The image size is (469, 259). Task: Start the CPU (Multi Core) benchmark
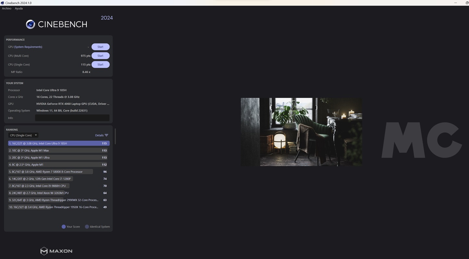click(100, 56)
